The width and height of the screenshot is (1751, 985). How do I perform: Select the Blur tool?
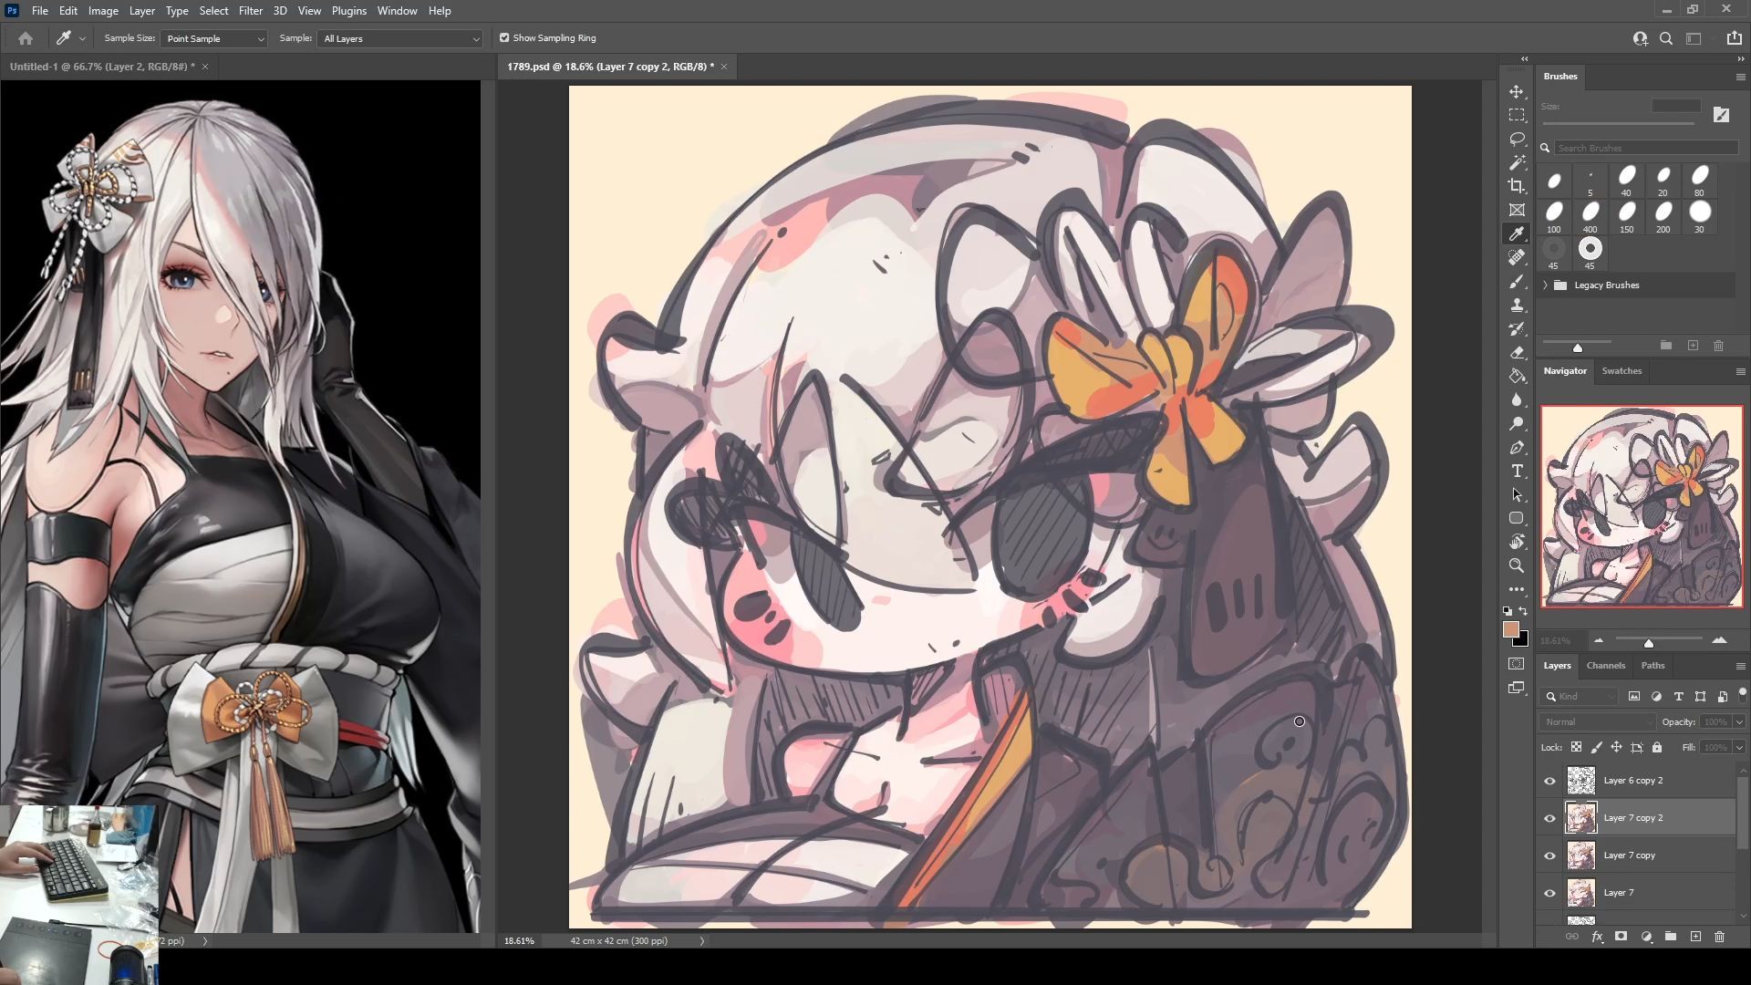click(1517, 399)
